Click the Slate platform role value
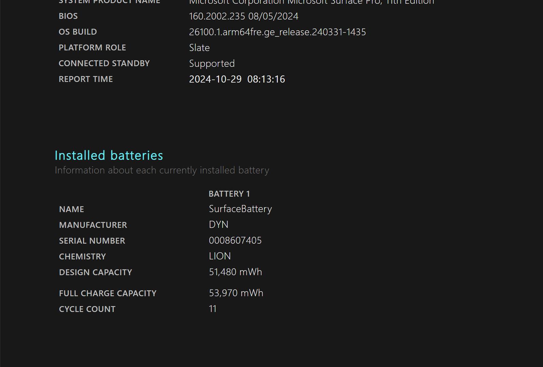543x367 pixels. point(199,48)
